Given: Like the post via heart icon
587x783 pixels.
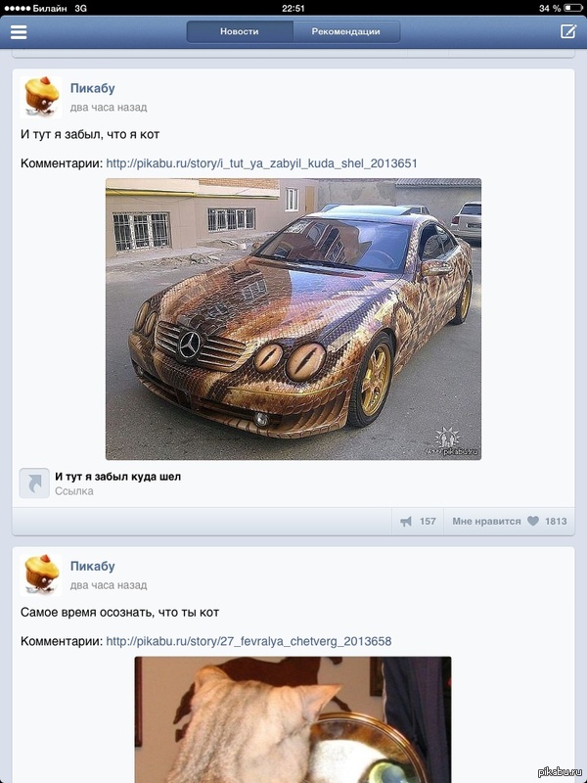Looking at the screenshot, I should 533,521.
